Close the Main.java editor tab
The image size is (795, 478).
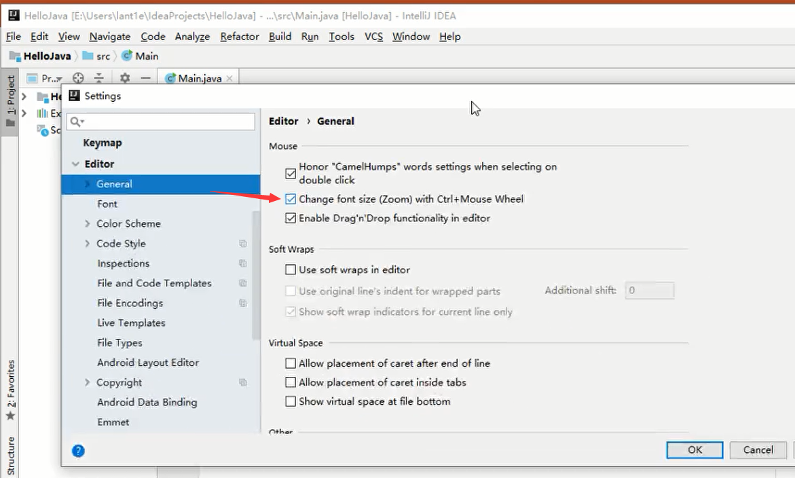(229, 79)
